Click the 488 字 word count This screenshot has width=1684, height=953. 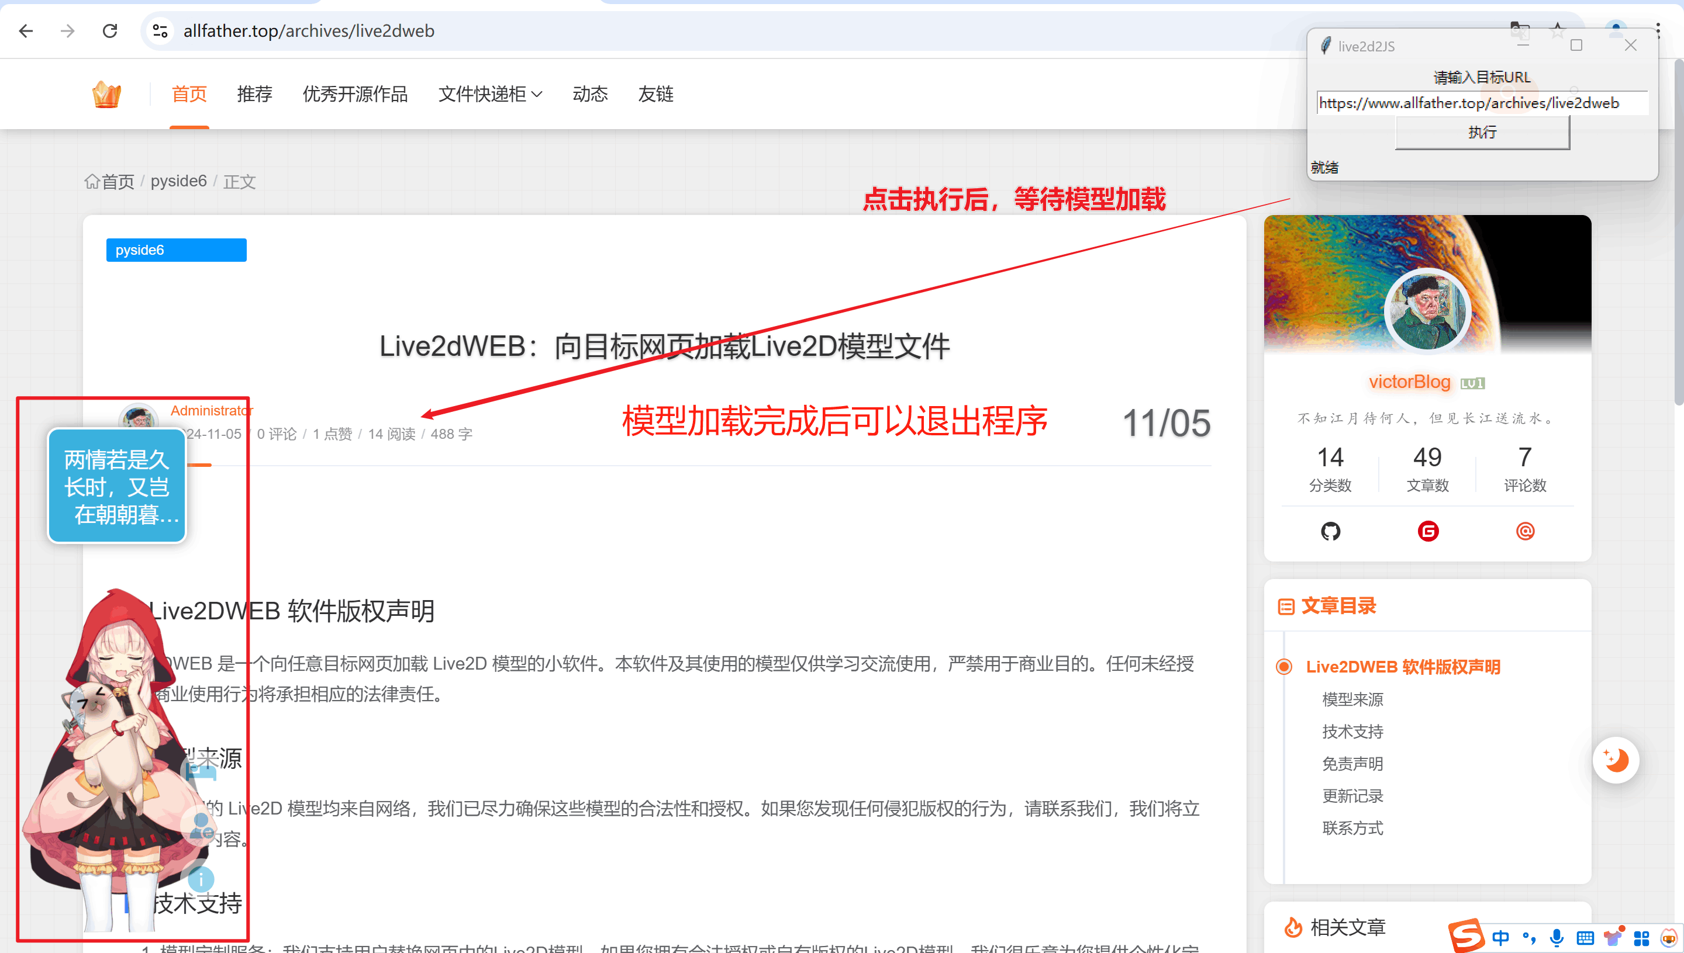click(451, 434)
